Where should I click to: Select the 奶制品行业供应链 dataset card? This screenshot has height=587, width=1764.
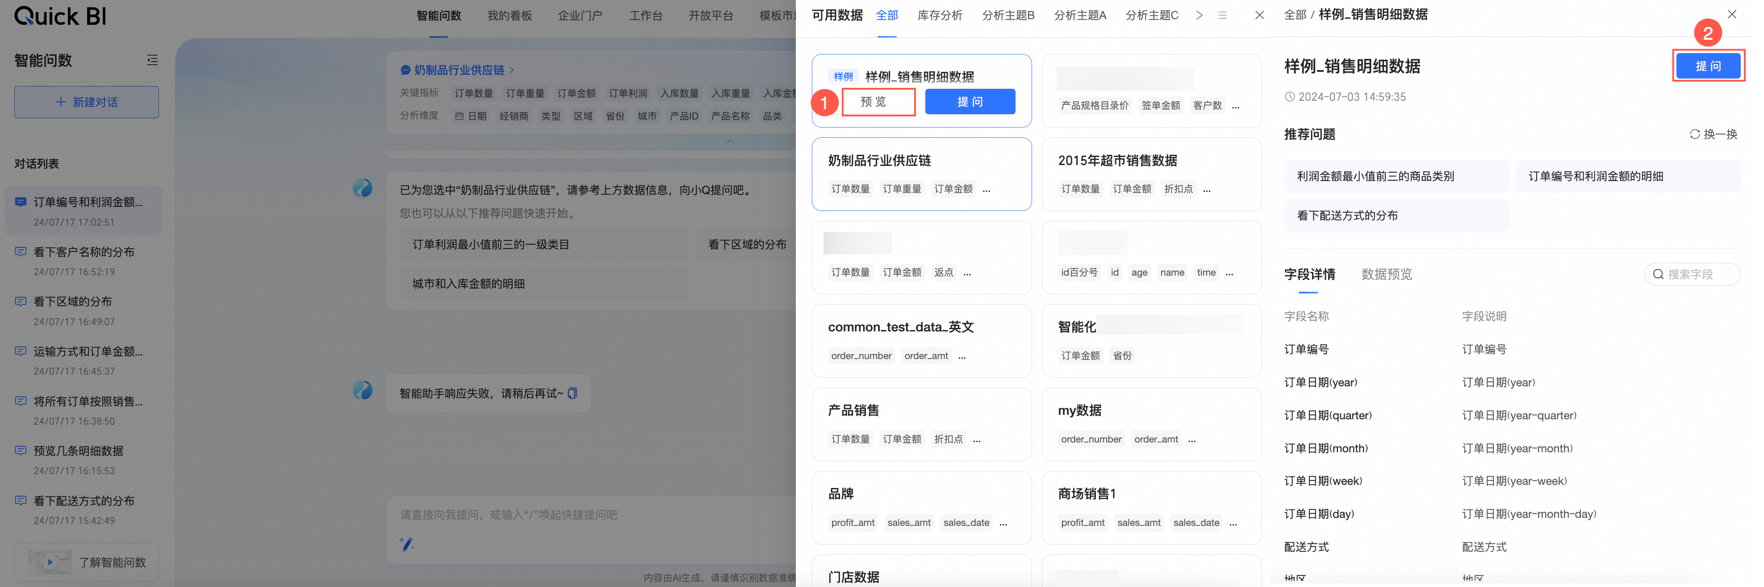(921, 174)
